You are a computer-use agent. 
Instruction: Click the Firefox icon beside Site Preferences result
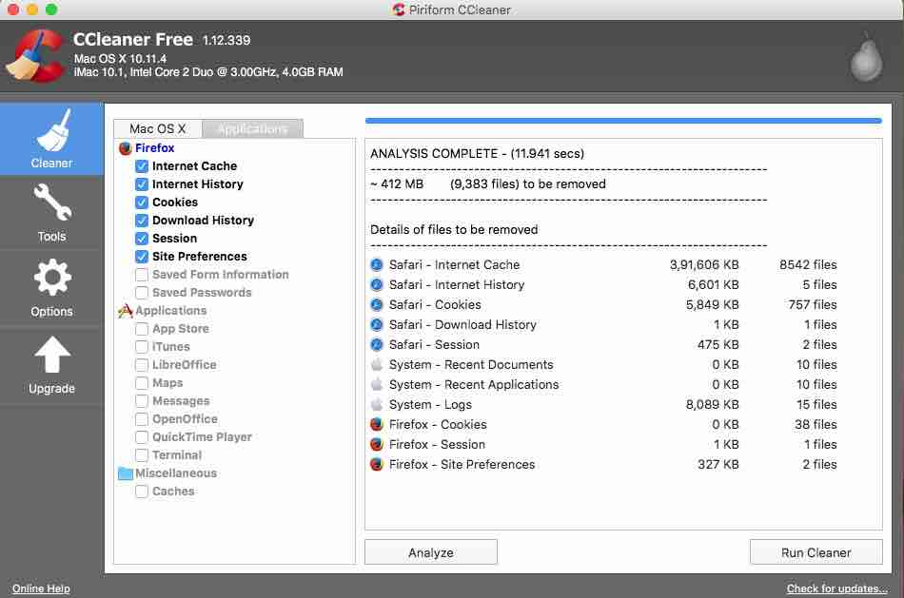(x=377, y=464)
